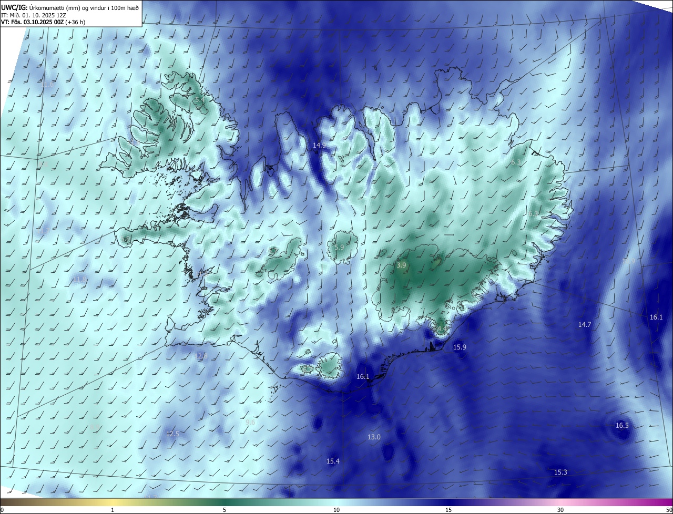Click the 50 tick label on color scale
The width and height of the screenshot is (673, 514).
click(669, 510)
